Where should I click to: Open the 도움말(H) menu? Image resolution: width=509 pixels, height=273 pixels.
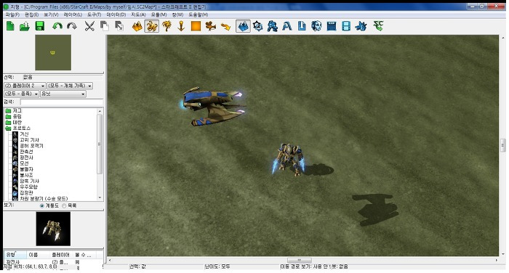click(199, 15)
